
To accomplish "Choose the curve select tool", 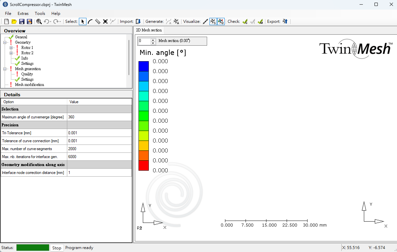I will coord(90,21).
